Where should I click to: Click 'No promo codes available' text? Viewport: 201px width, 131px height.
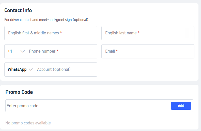(28, 123)
